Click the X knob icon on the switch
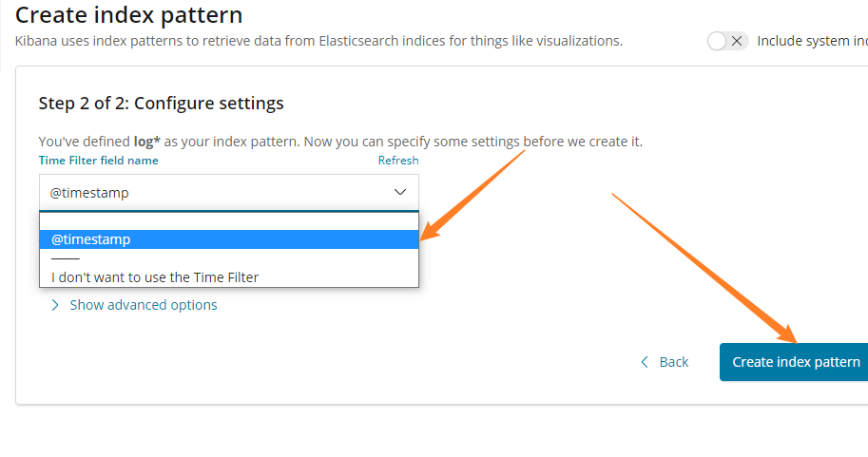 tap(738, 41)
